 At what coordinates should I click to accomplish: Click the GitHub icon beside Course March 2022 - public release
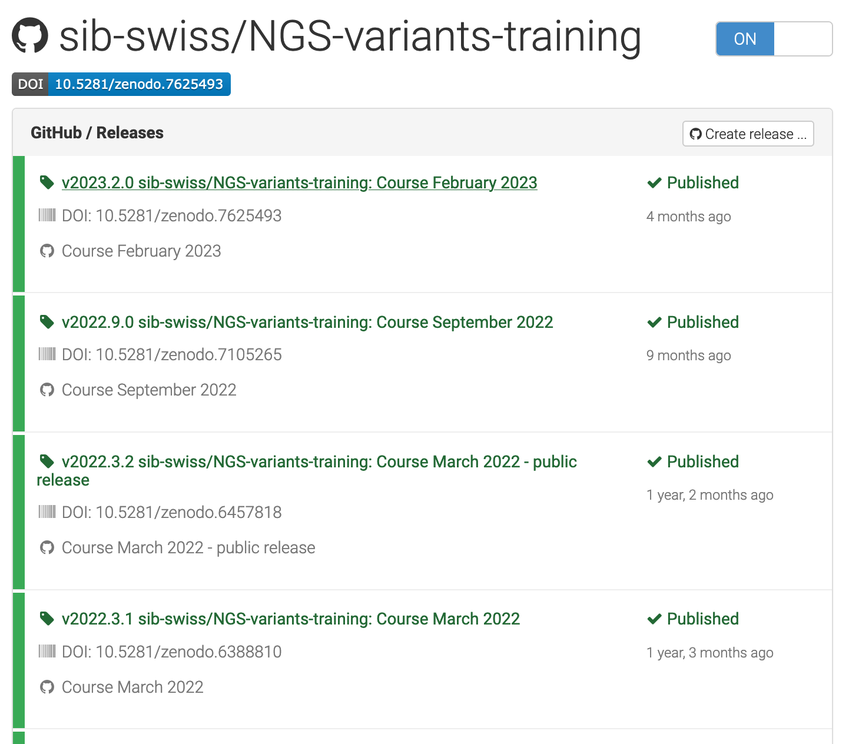pos(47,547)
